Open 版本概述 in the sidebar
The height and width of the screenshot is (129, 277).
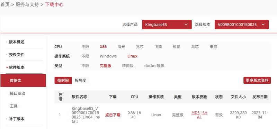point(17,42)
